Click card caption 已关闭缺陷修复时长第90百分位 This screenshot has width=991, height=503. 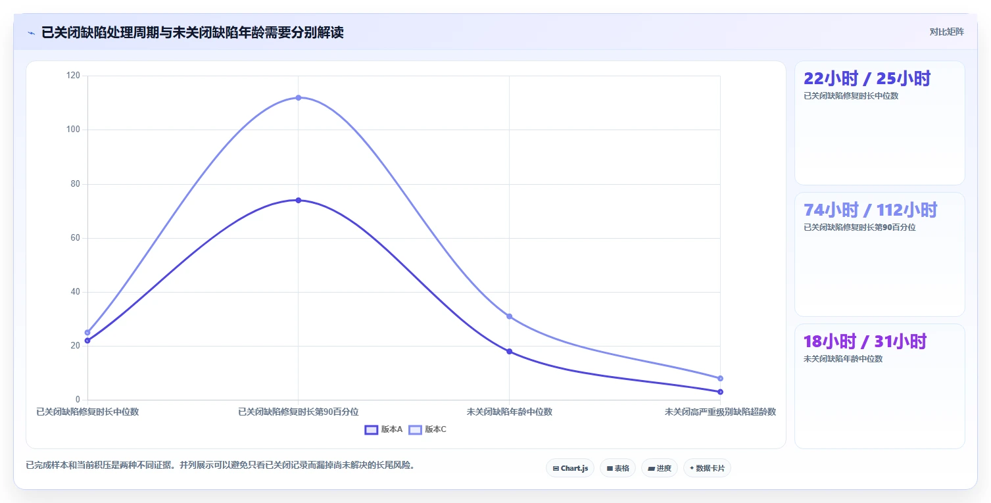click(859, 228)
